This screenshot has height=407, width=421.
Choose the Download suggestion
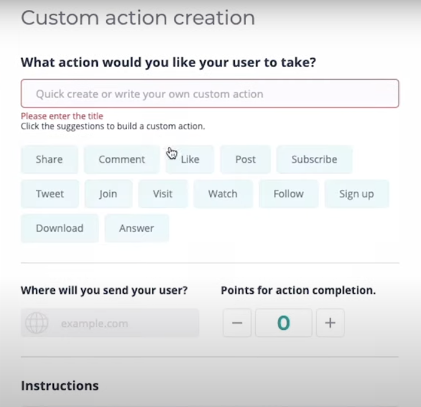click(60, 228)
